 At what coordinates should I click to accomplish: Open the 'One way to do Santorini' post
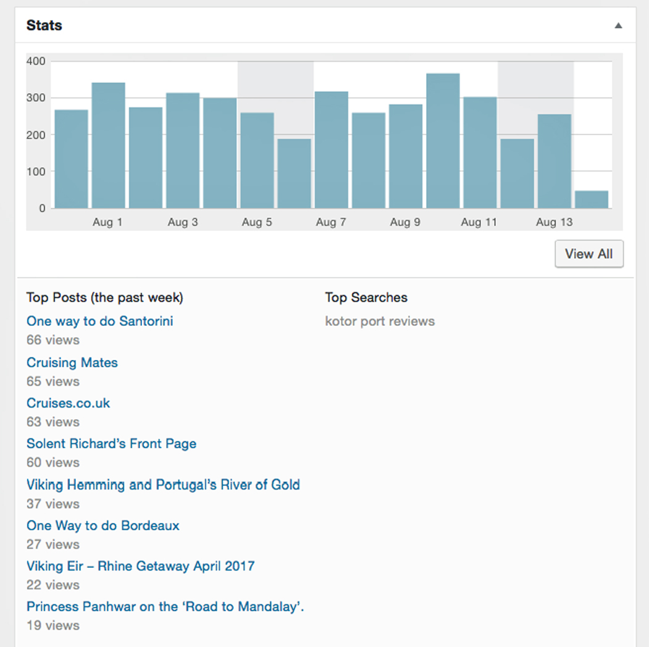99,321
